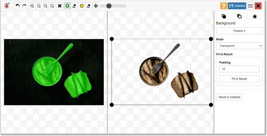
Task: Click the Redo arrow icon
Action: click(24, 6)
